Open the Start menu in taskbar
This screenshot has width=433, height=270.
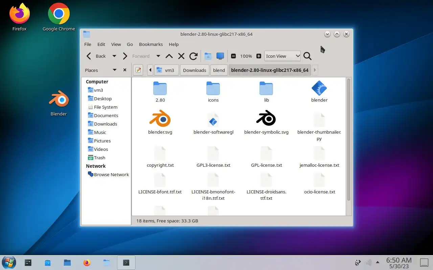[x=9, y=263]
